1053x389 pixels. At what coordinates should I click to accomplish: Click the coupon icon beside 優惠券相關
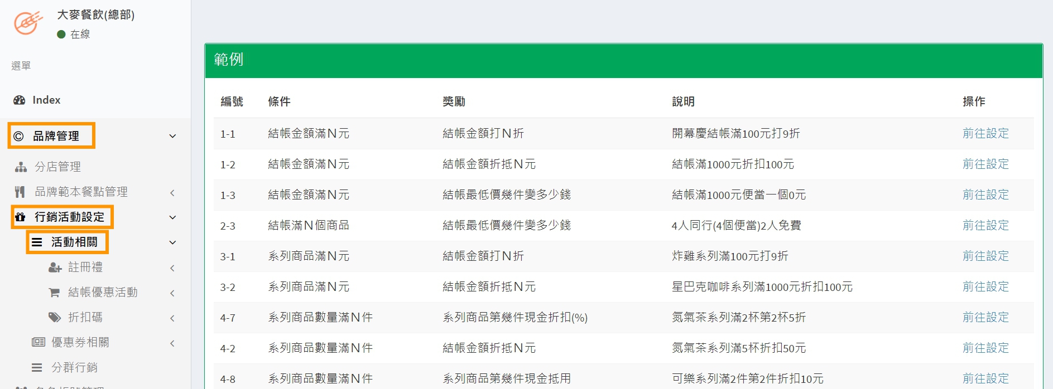tap(38, 342)
